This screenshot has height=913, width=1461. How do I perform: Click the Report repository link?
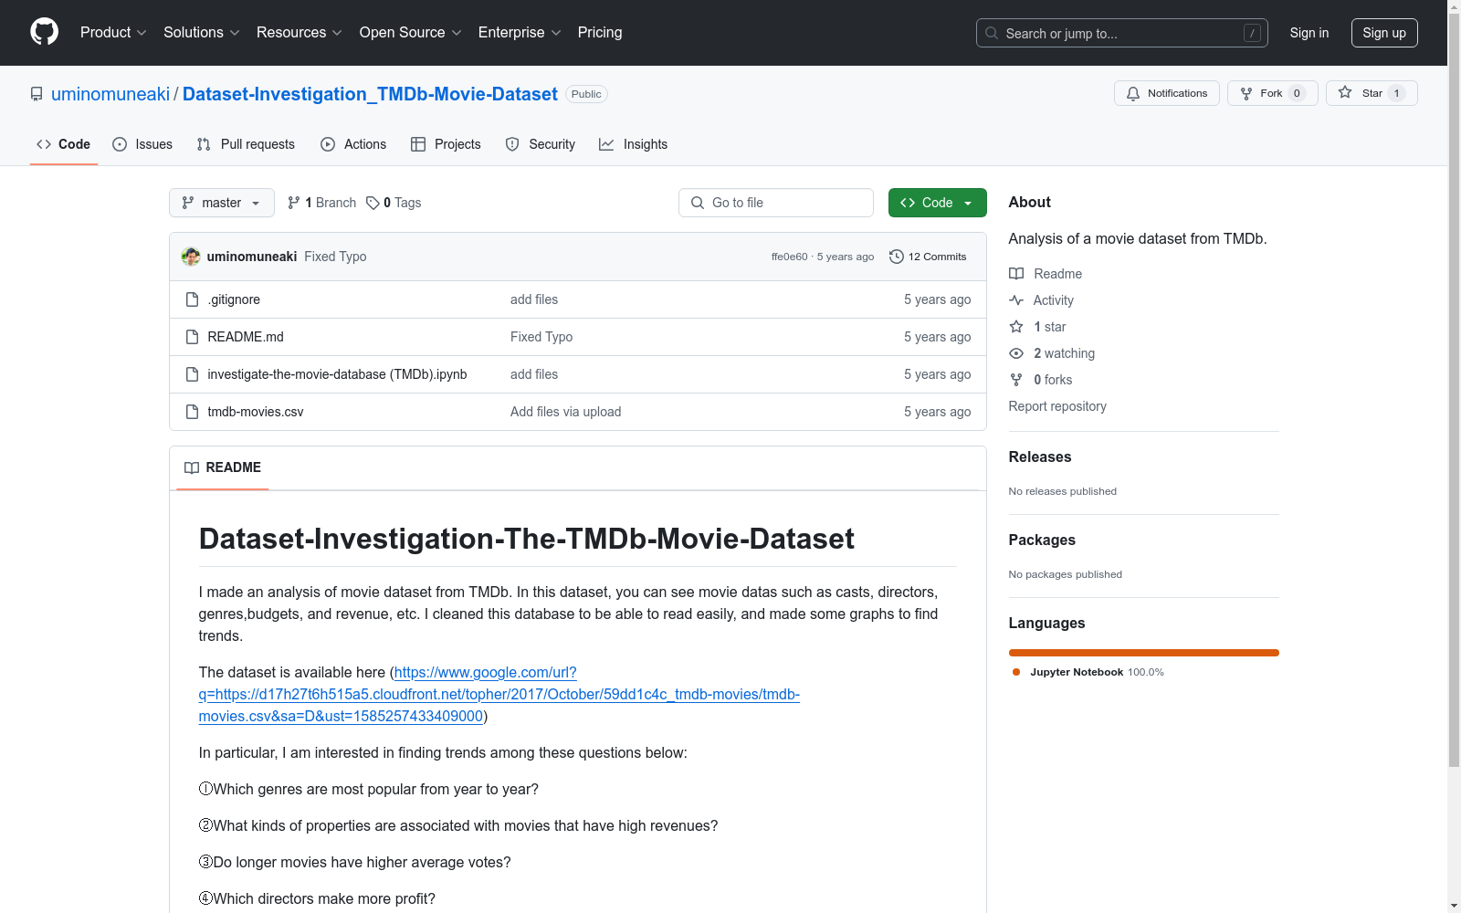point(1057,406)
